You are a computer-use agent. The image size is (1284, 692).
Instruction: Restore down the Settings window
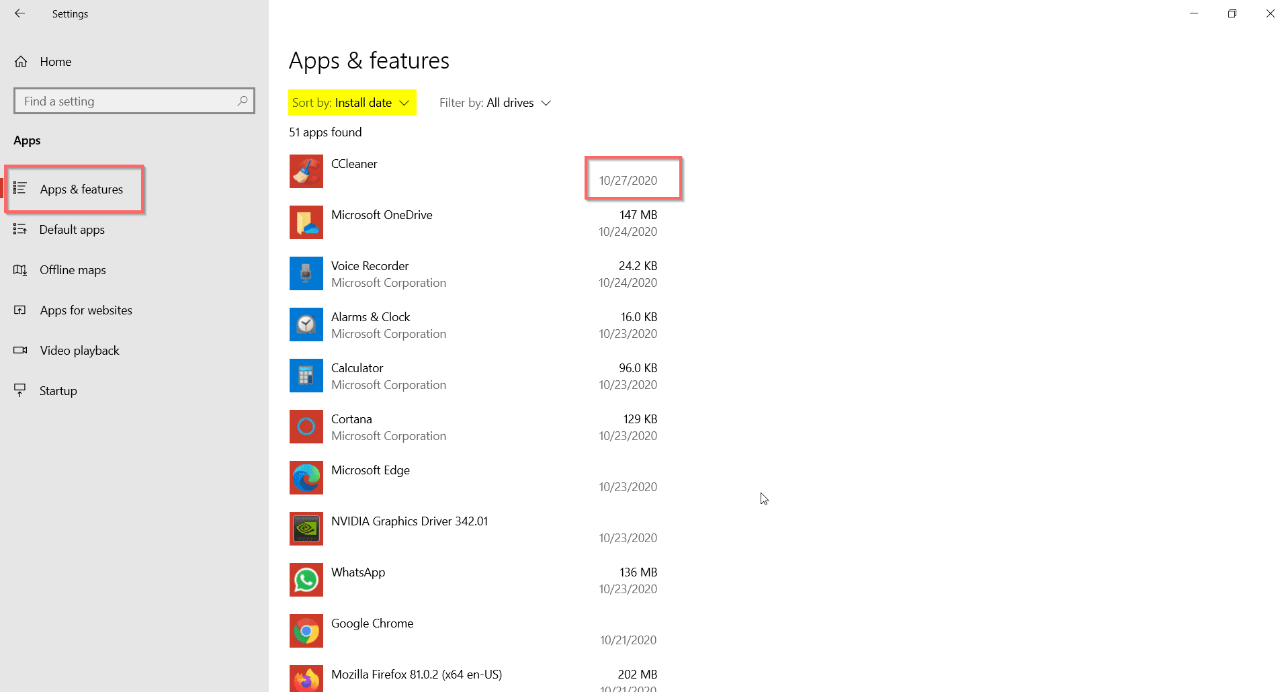click(x=1232, y=13)
